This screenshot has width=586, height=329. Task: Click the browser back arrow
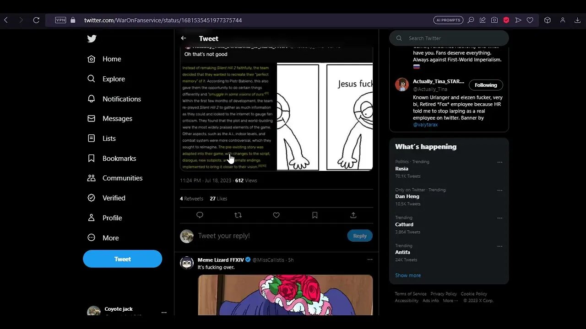coord(6,20)
